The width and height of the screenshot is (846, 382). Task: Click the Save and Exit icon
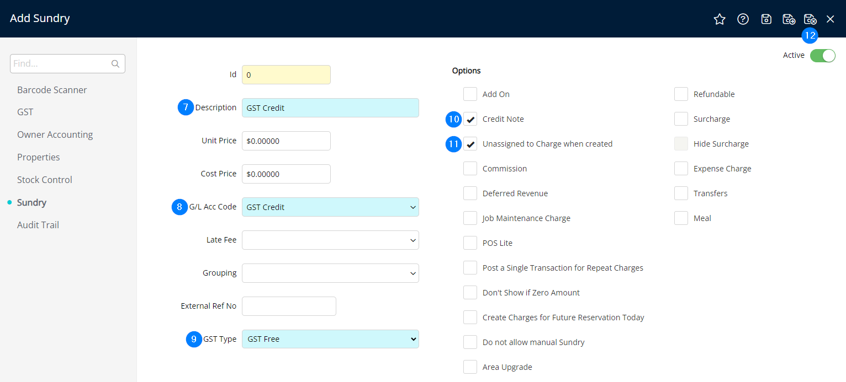tap(810, 19)
